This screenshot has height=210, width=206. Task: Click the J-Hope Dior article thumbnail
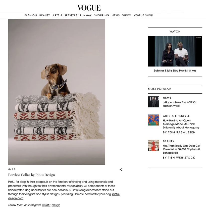[153, 102]
